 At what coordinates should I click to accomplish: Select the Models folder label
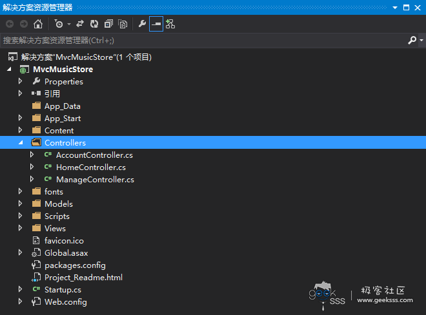59,204
